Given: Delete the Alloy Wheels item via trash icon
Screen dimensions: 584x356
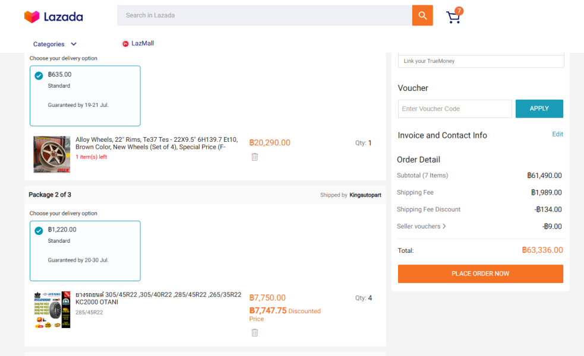Looking at the screenshot, I should pos(254,157).
